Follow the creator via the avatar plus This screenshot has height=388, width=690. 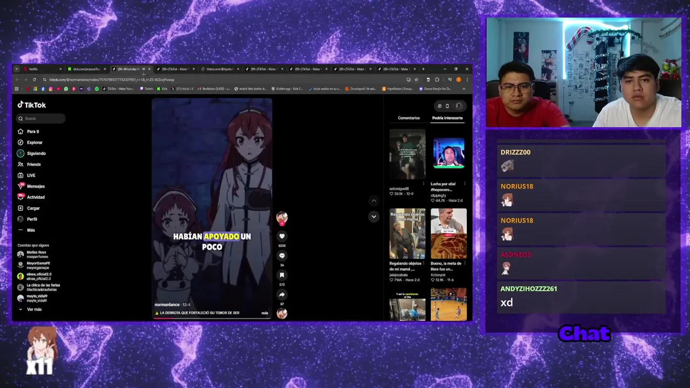point(281,223)
